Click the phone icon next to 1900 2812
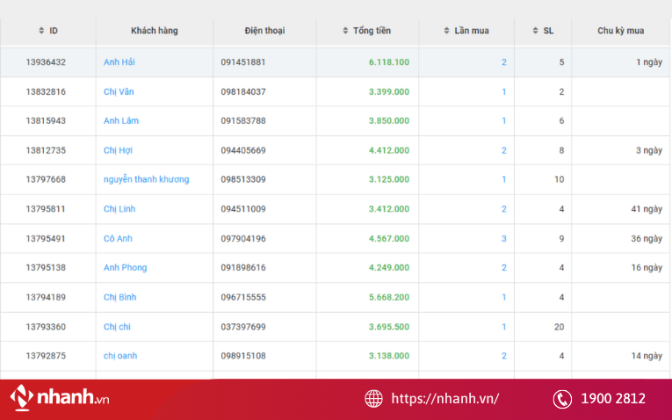 click(x=562, y=399)
